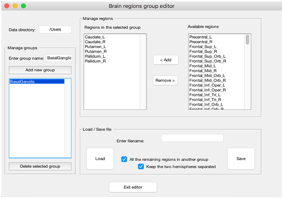Click the green zoom window button
Screen dimensions: 283x198
pyautogui.click(x=23, y=6)
